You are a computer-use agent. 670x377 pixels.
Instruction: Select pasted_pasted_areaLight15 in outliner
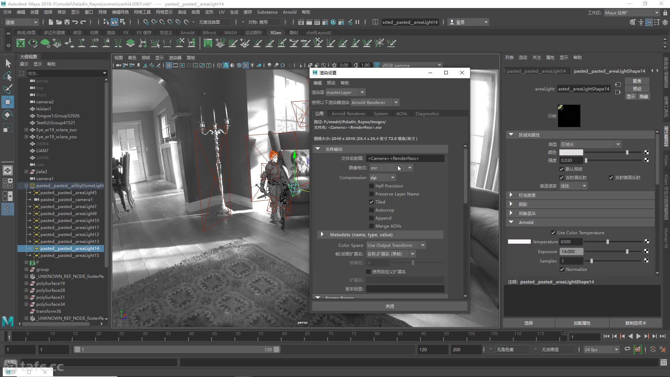click(x=69, y=256)
